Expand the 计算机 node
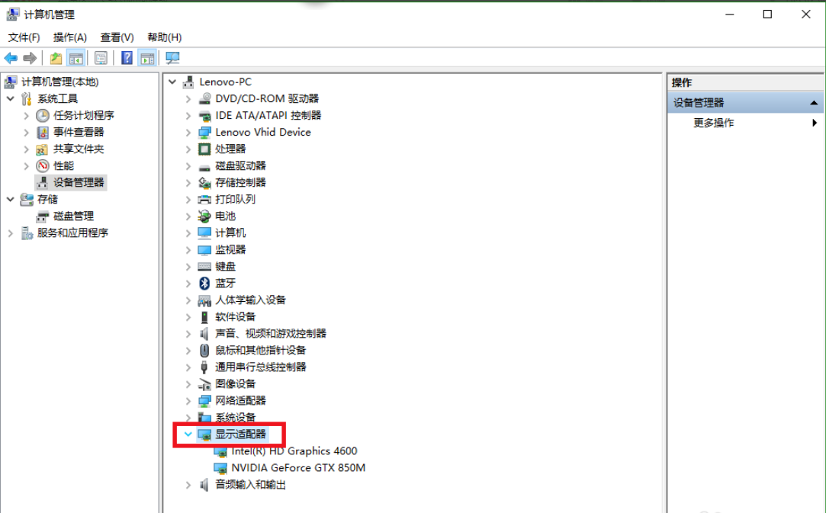The width and height of the screenshot is (826, 513). [x=188, y=232]
